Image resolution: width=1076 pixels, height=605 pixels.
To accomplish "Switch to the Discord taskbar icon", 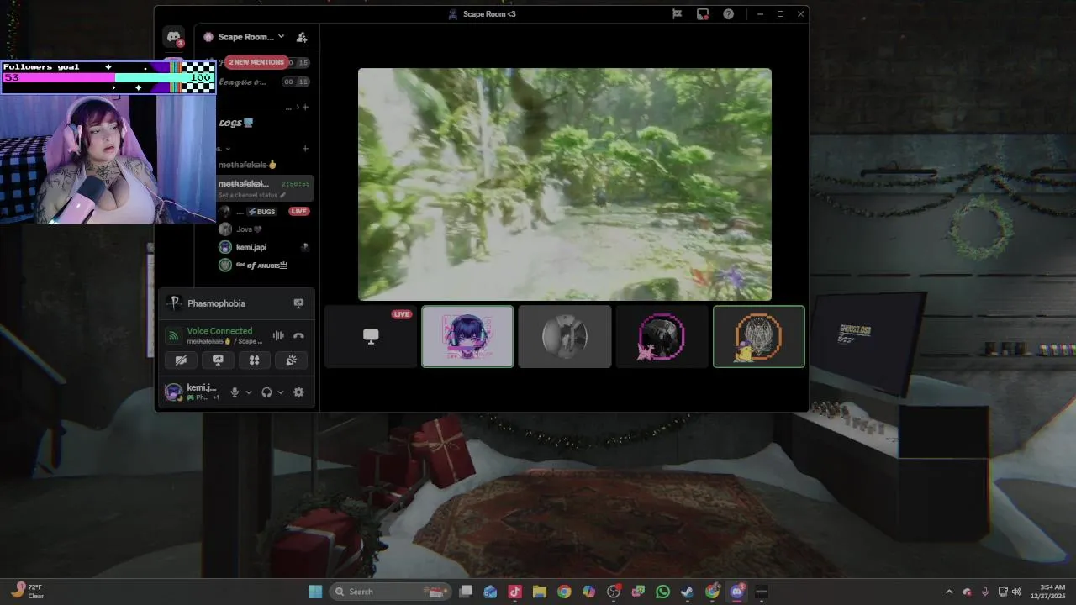I will [737, 592].
